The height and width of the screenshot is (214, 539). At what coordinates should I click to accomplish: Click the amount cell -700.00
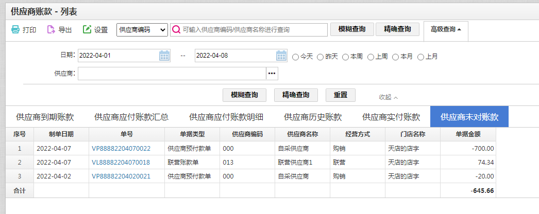click(468, 149)
